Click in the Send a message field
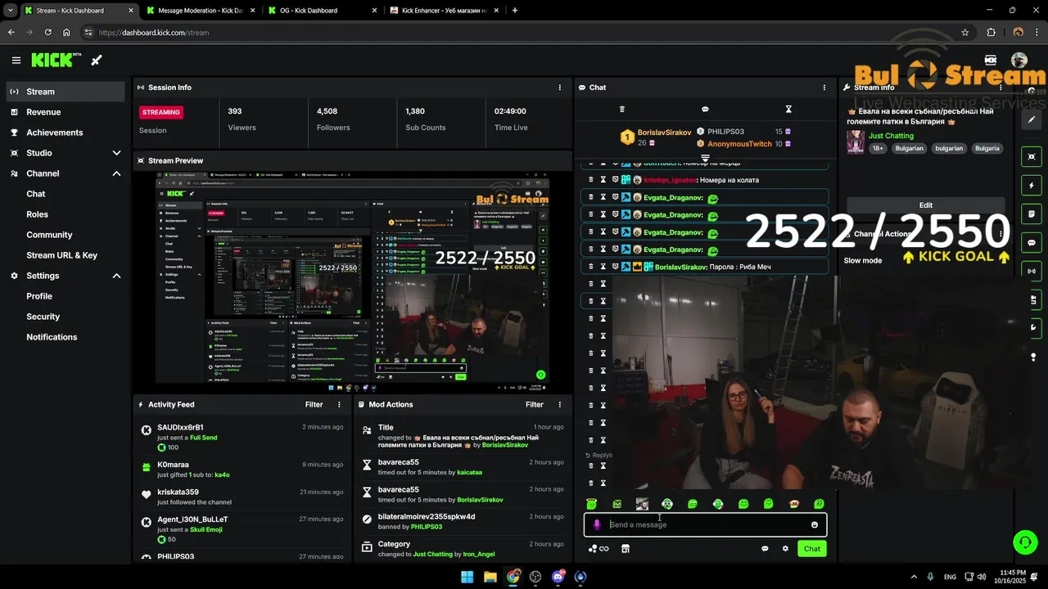The width and height of the screenshot is (1048, 589). pyautogui.click(x=705, y=524)
